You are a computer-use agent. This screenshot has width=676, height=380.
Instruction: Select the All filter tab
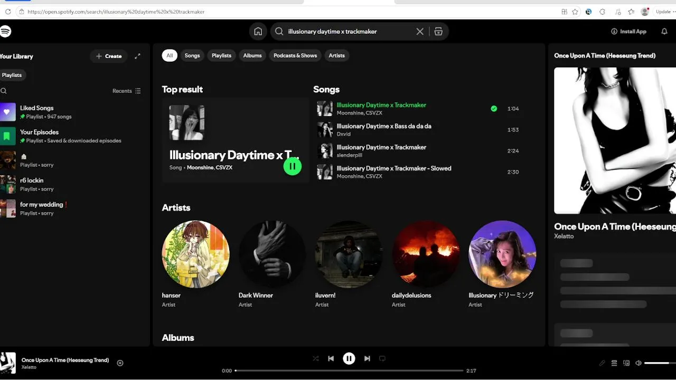(170, 55)
